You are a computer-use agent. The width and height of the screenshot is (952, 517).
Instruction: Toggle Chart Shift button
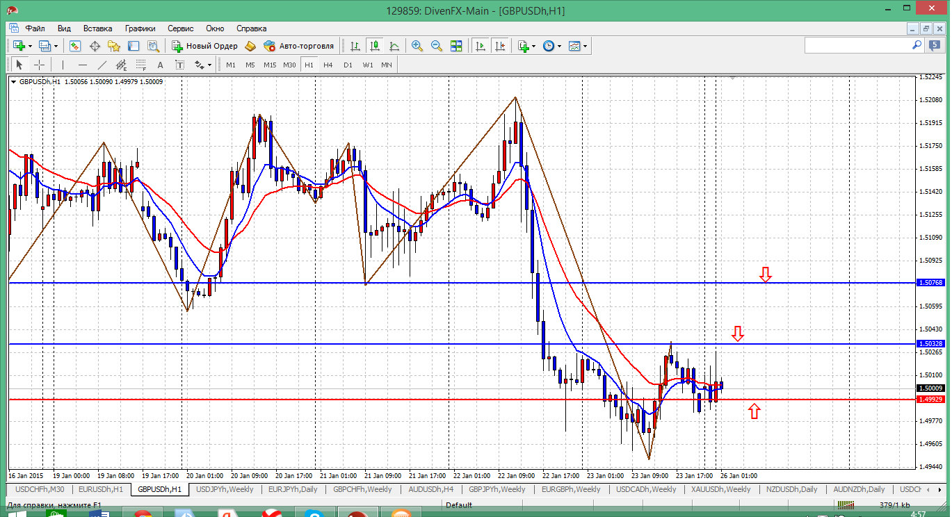coord(500,46)
